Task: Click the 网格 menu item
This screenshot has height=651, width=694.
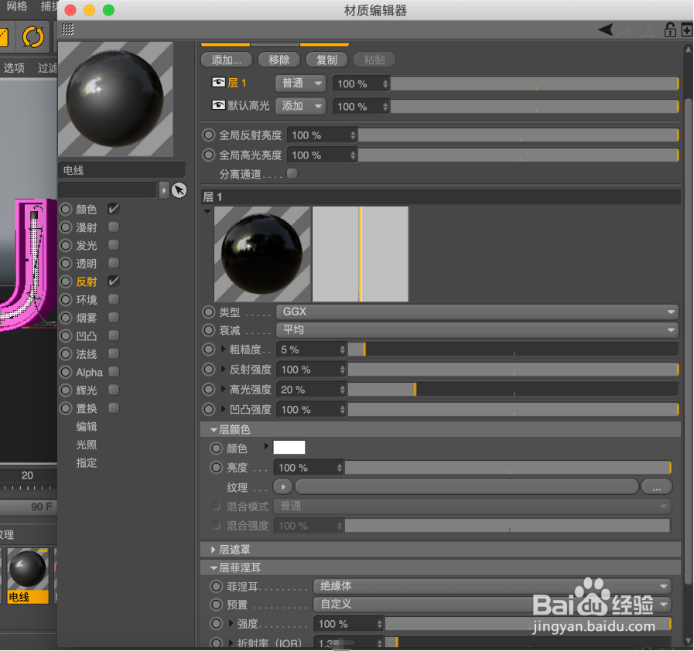Action: (x=17, y=8)
